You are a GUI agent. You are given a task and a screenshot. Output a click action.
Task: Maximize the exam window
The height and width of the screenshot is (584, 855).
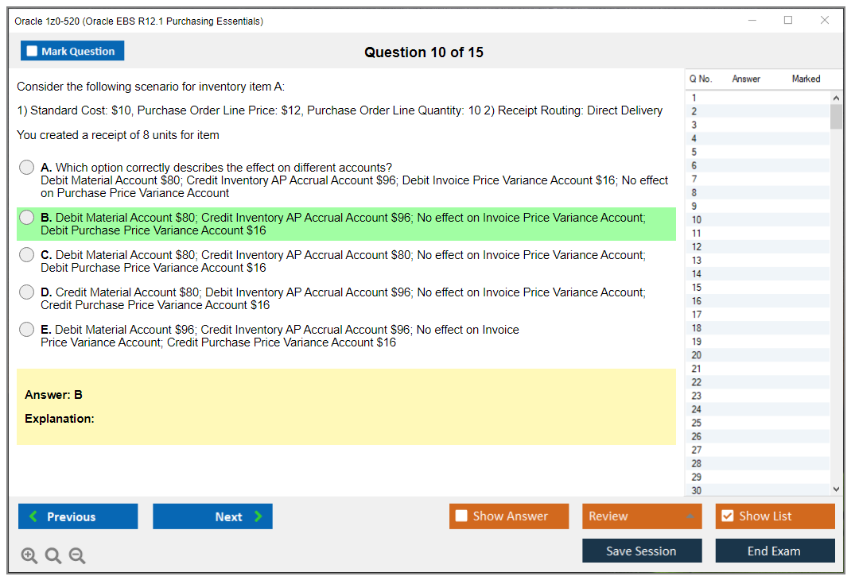point(788,21)
